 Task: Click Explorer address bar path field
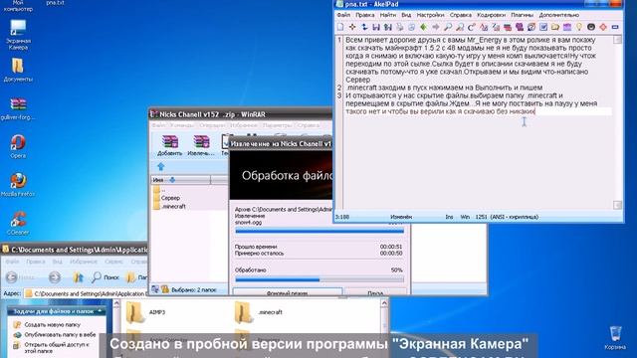point(87,293)
